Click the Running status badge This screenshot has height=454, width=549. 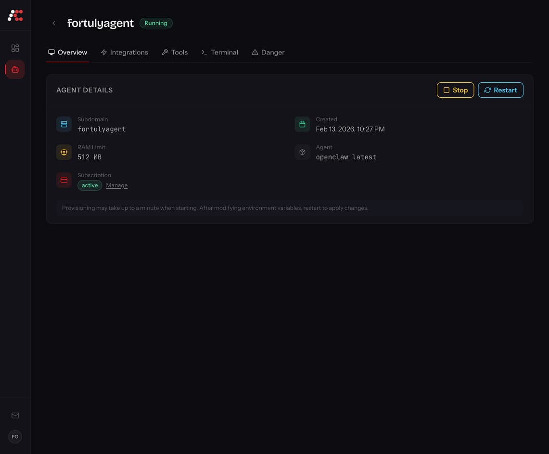point(155,23)
